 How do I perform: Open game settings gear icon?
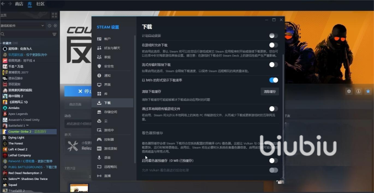click(x=349, y=91)
